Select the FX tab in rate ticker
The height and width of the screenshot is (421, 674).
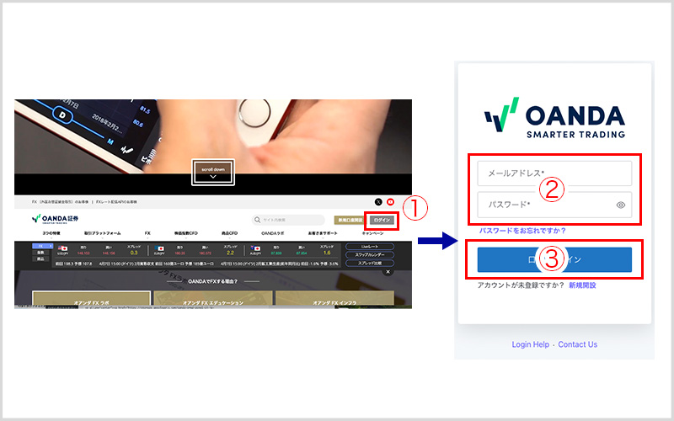pyautogui.click(x=42, y=246)
